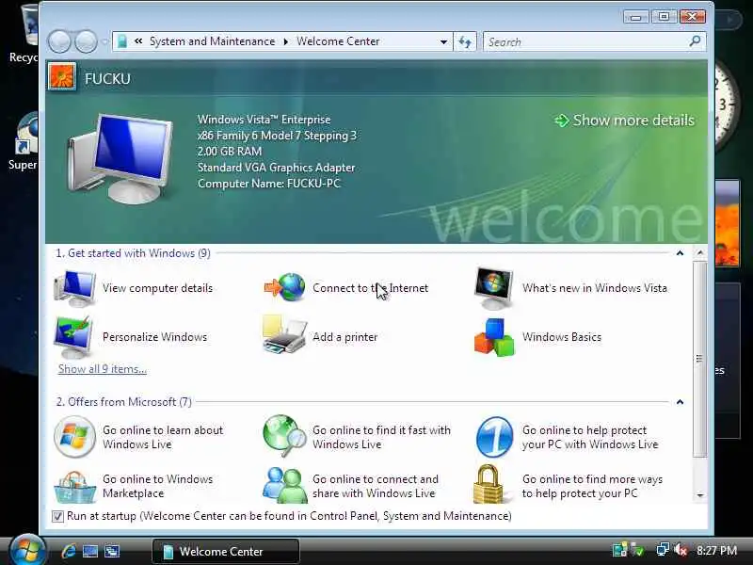
Task: Click System and Maintenance in the breadcrumb
Action: point(213,41)
